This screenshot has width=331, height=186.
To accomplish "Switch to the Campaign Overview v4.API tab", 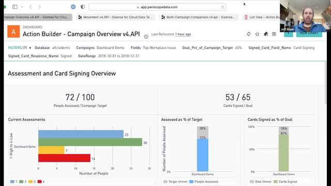I will (x=38, y=17).
